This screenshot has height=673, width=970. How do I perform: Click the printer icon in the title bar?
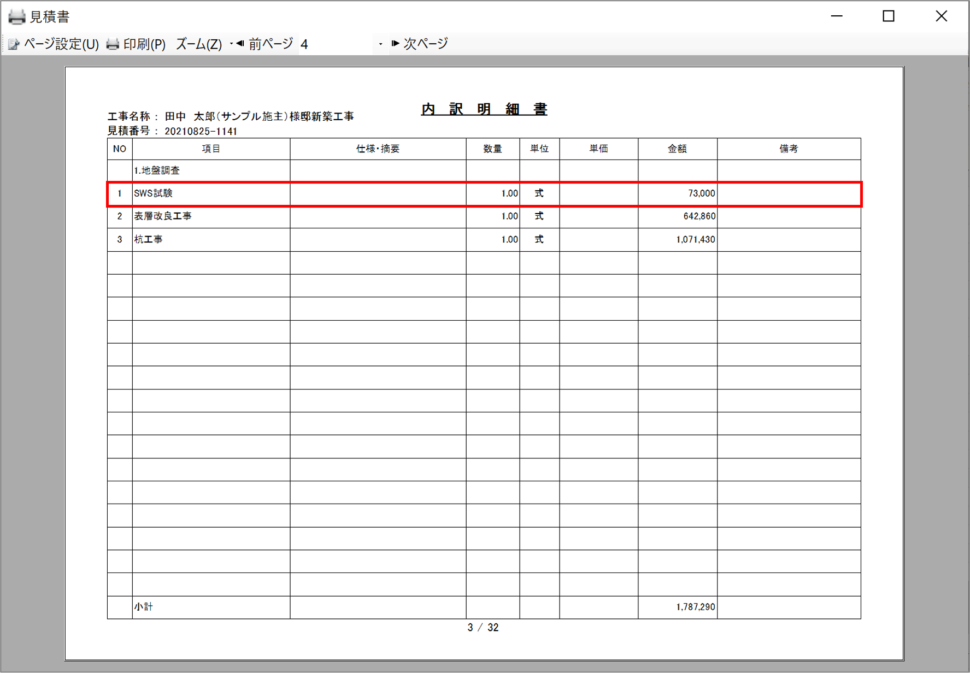point(16,16)
